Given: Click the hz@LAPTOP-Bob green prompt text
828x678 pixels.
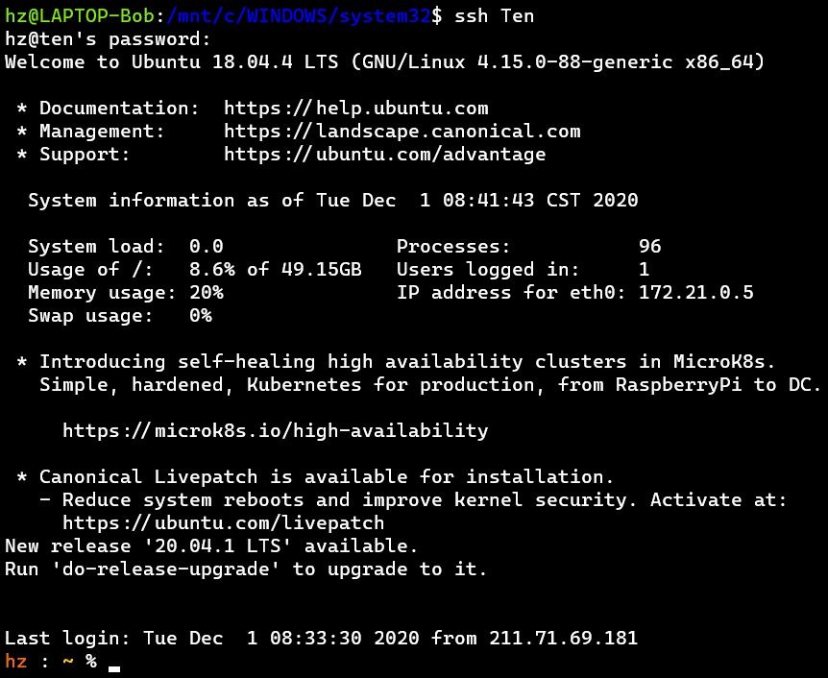Looking at the screenshot, I should (x=80, y=15).
